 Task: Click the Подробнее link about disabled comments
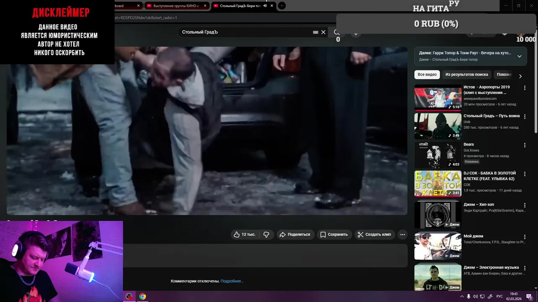point(232,281)
